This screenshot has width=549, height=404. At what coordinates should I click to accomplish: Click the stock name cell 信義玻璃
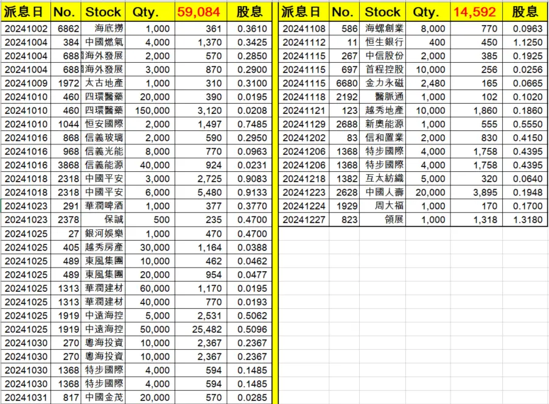[103, 138]
